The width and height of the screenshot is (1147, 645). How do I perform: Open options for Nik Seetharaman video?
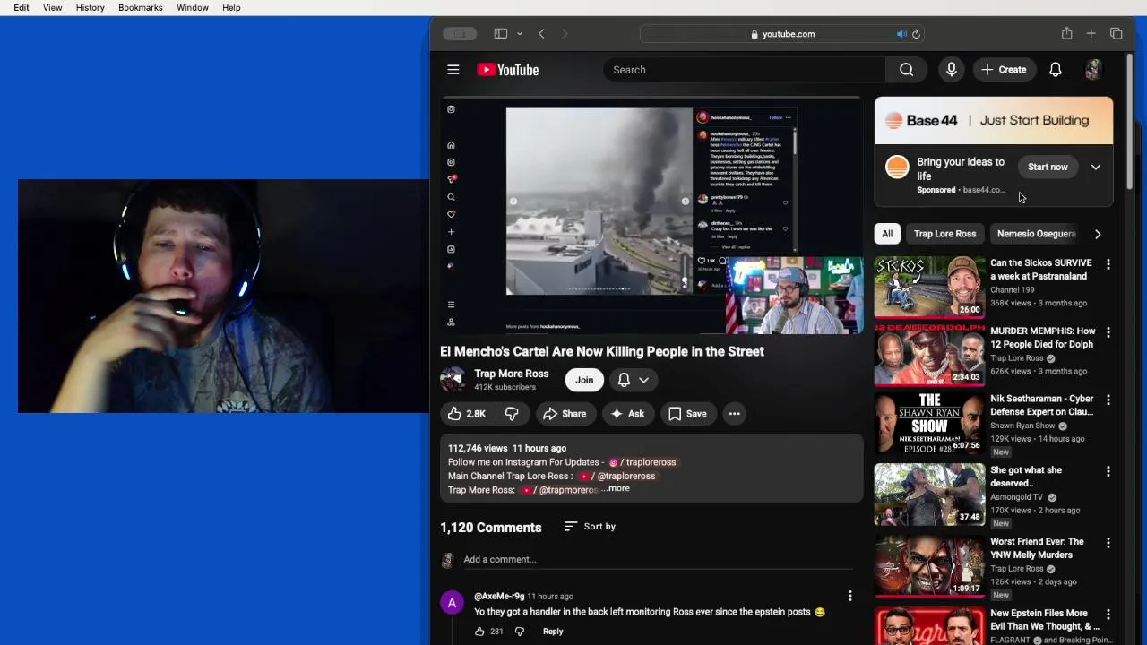(x=1108, y=400)
